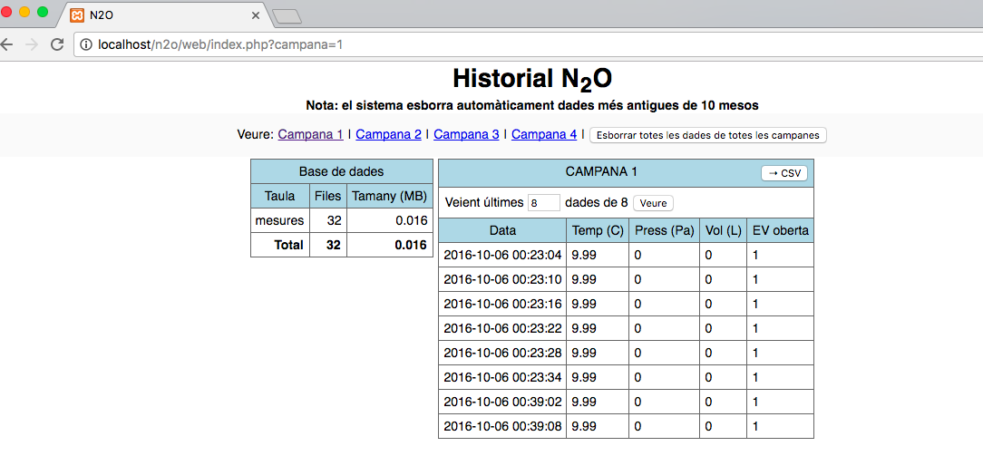Viewport: 983px width, 456px height.
Task: Click the bold 0.016 total size
Action: (x=389, y=245)
